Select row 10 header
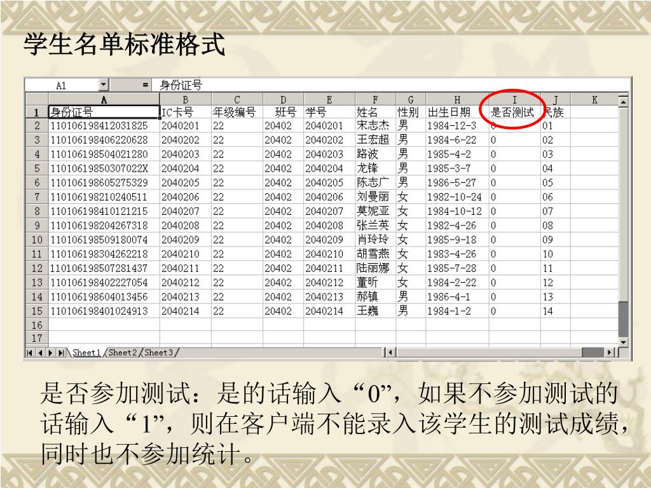651x488 pixels. tap(37, 240)
